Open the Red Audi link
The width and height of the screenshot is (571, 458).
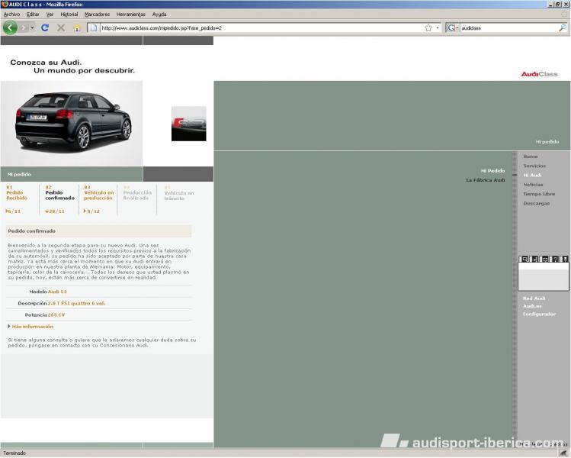point(534,298)
